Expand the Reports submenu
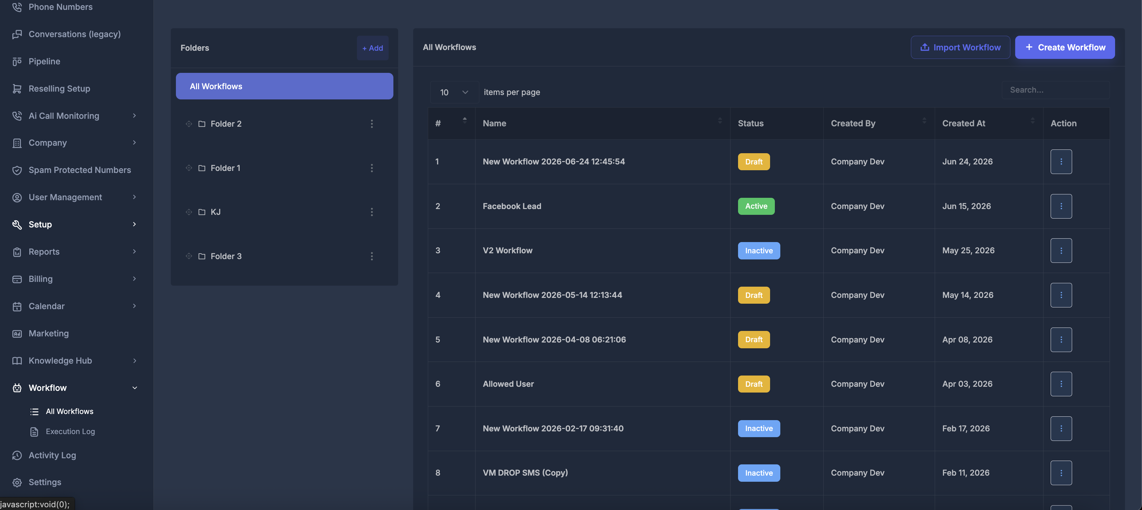 (134, 252)
